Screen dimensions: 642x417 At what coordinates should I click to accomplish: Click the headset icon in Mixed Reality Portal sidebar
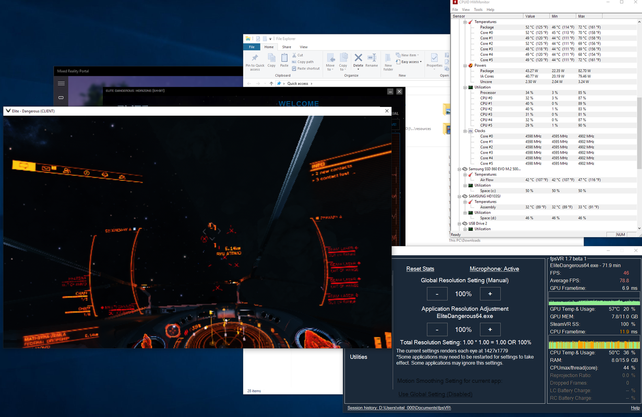[61, 97]
